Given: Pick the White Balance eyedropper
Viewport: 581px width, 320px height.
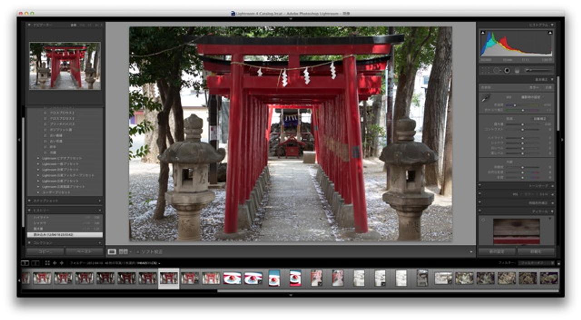Looking at the screenshot, I should [x=485, y=99].
